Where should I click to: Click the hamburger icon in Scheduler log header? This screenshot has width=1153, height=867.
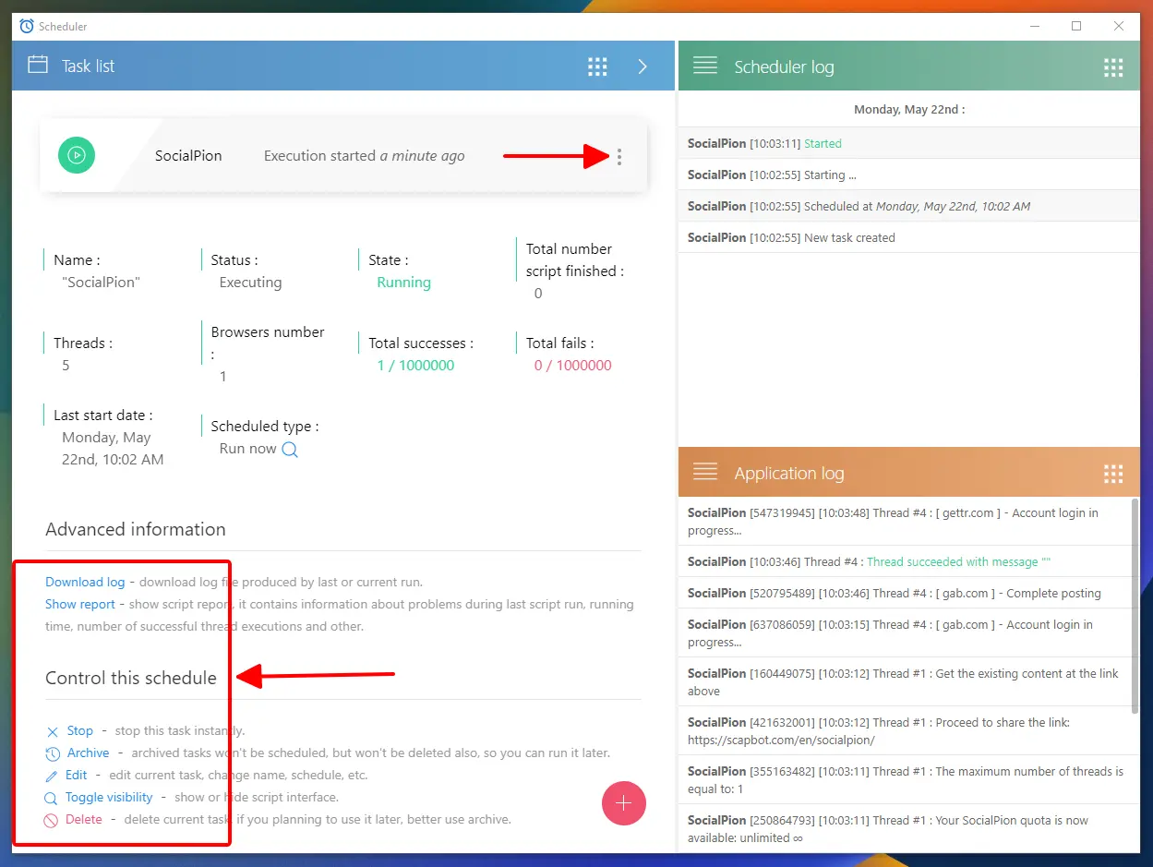(705, 66)
